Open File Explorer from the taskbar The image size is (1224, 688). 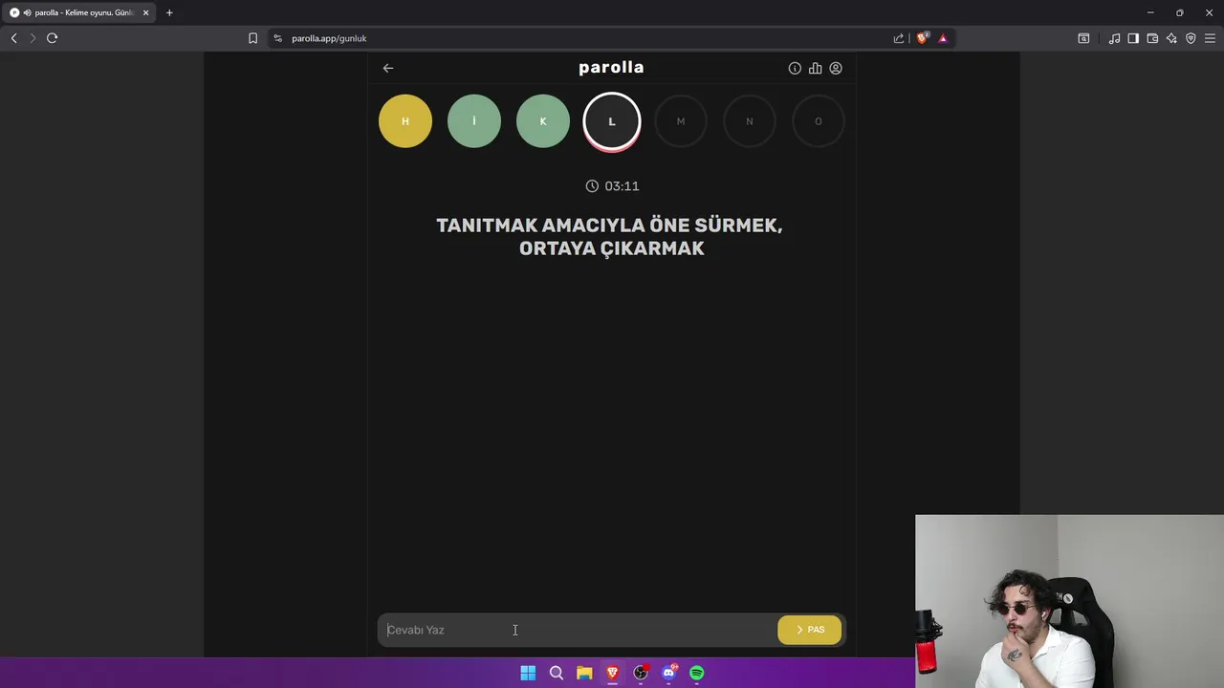point(584,673)
